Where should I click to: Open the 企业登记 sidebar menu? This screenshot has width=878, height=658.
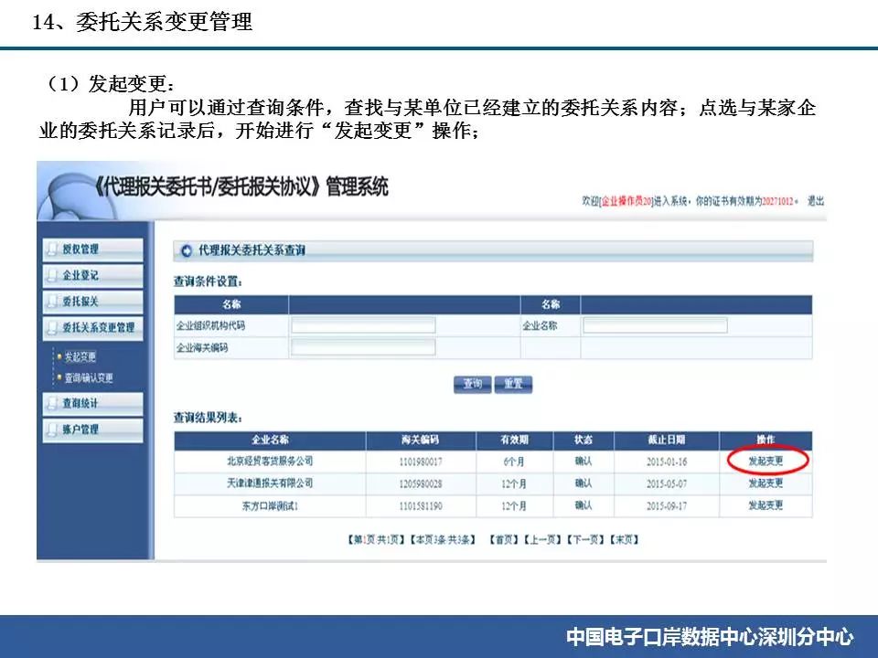coord(91,275)
